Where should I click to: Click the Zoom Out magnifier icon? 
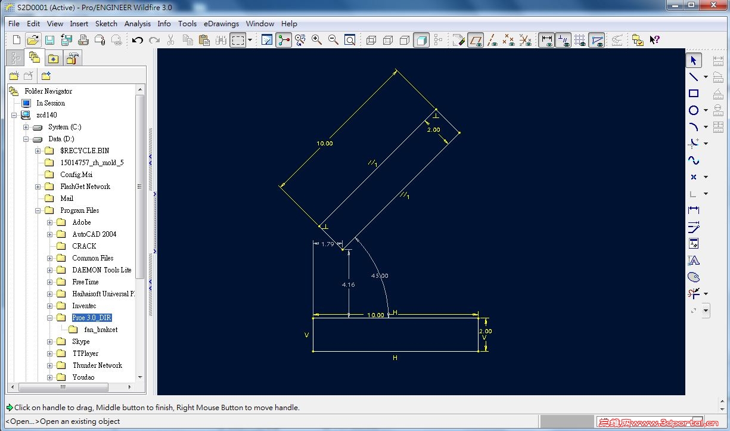click(x=333, y=40)
